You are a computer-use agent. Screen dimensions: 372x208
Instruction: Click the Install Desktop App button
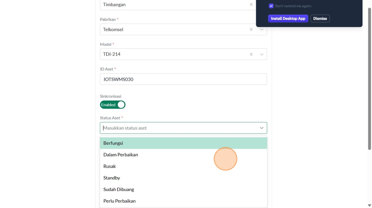pos(288,19)
